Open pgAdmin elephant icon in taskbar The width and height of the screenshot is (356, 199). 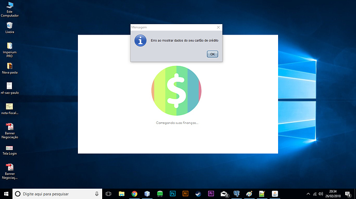coord(237,194)
